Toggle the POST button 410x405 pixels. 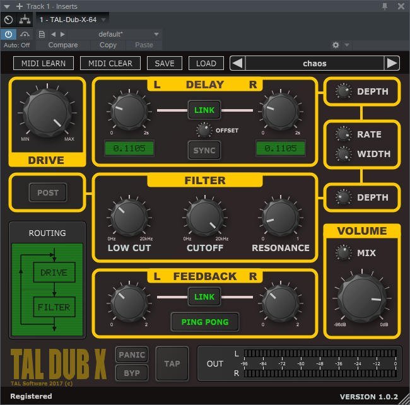click(x=48, y=192)
